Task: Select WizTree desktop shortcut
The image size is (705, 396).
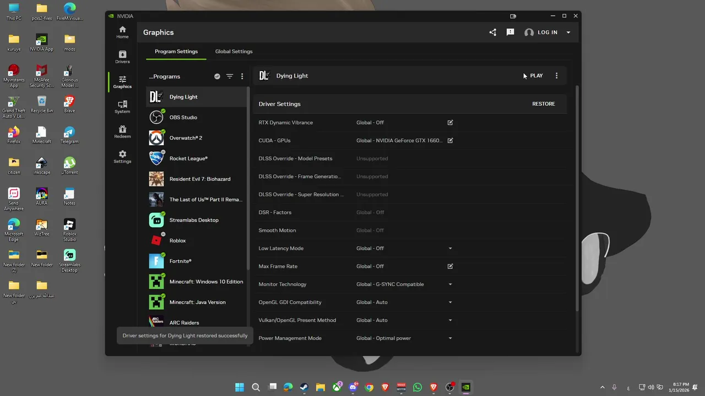Action: (42, 227)
